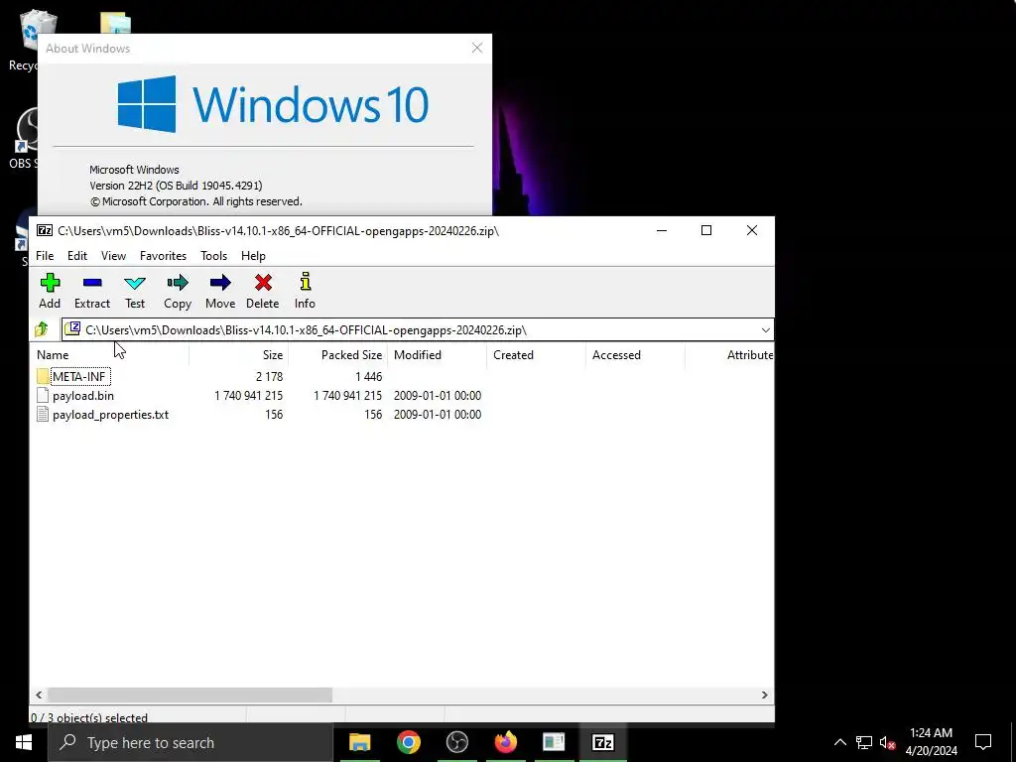Open the network tray icon

pyautogui.click(x=864, y=742)
